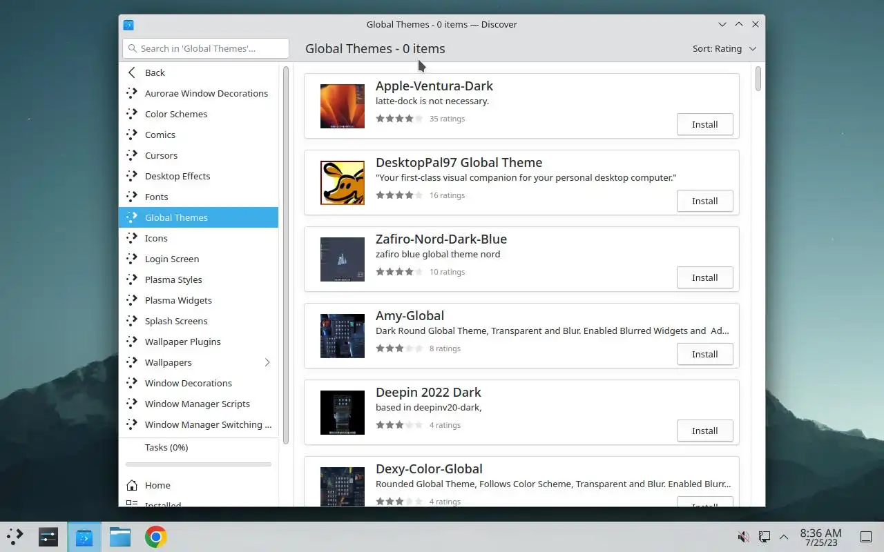Click the theme list vertical scrollbar
This screenshot has width=884, height=552.
(758, 78)
